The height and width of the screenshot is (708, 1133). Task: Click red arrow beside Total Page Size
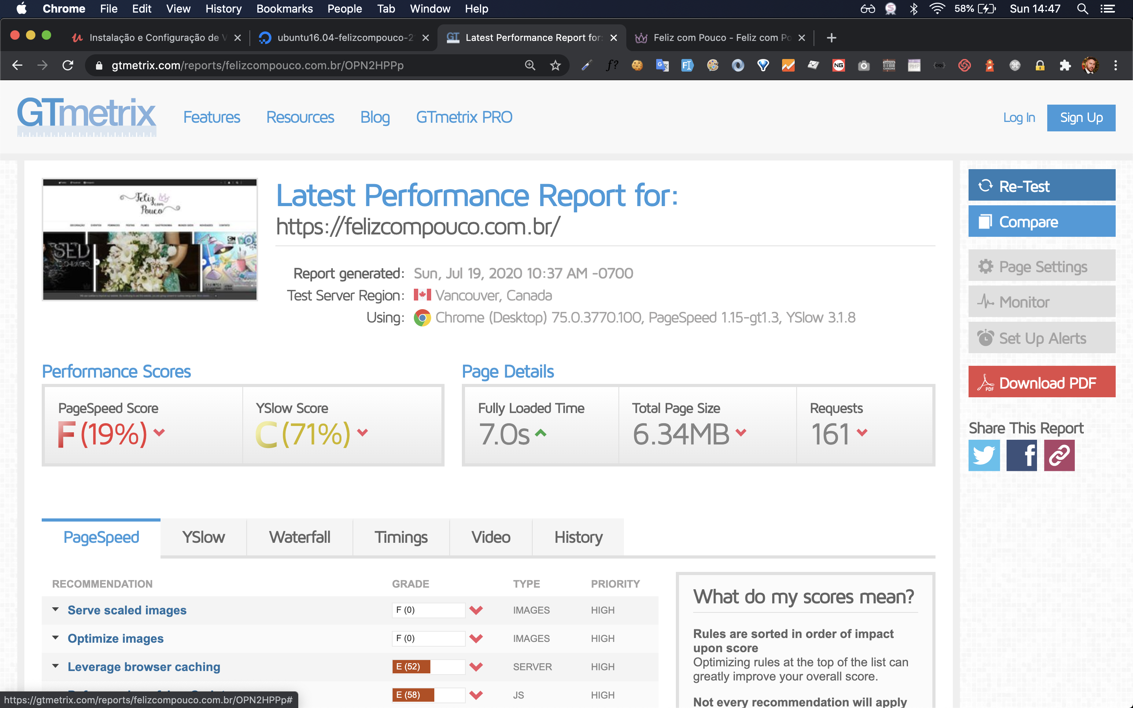pyautogui.click(x=741, y=433)
